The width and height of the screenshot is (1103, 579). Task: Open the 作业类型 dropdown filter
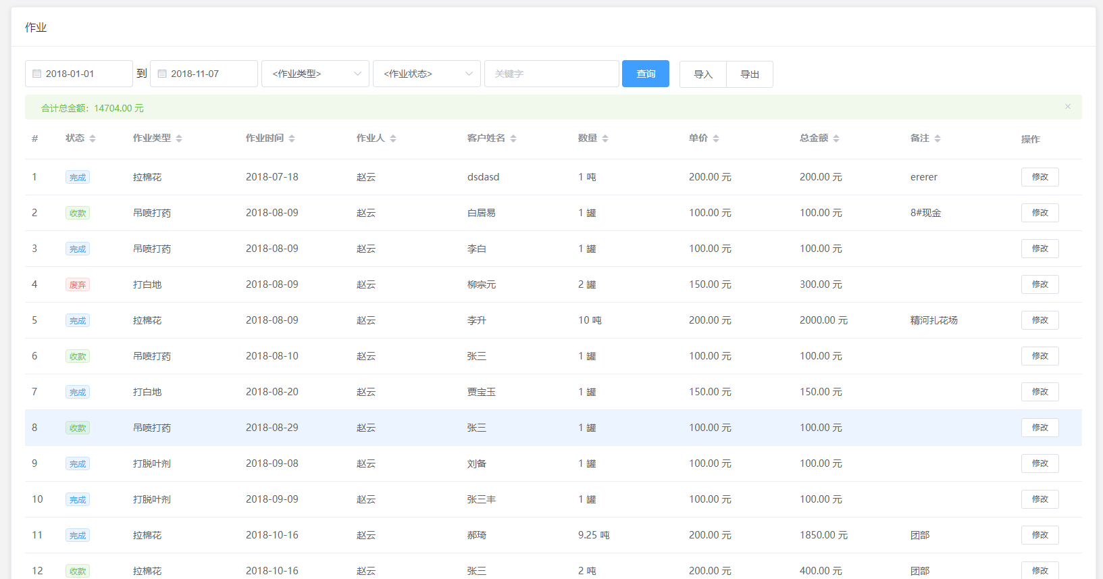tap(315, 74)
